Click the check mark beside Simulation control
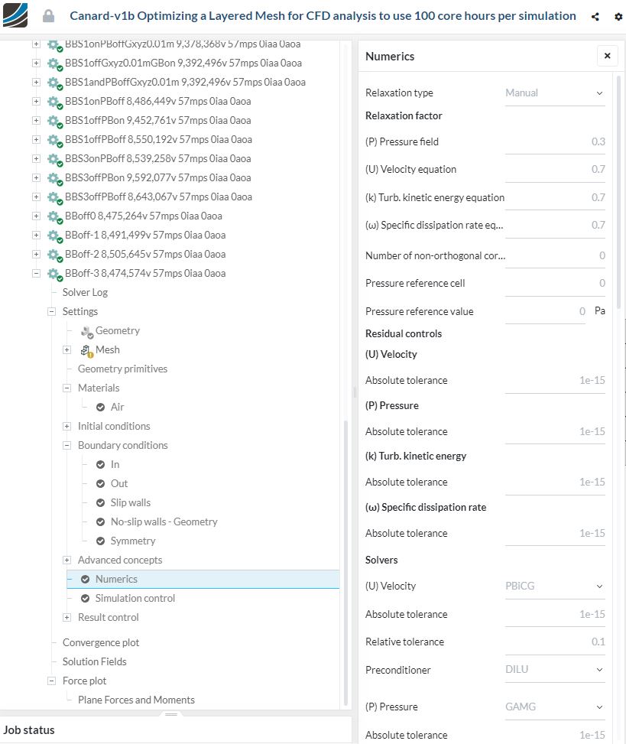Image resolution: width=626 pixels, height=744 pixels. pos(86,599)
